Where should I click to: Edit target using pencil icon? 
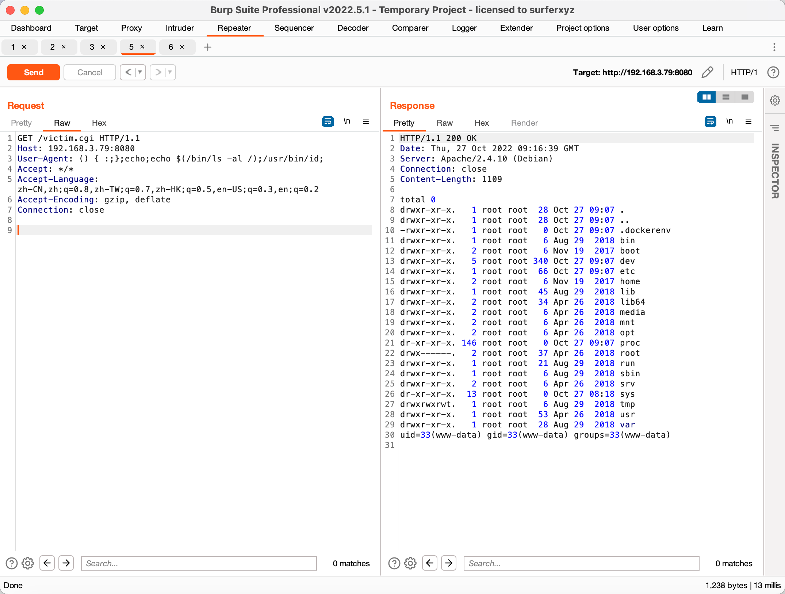[707, 72]
